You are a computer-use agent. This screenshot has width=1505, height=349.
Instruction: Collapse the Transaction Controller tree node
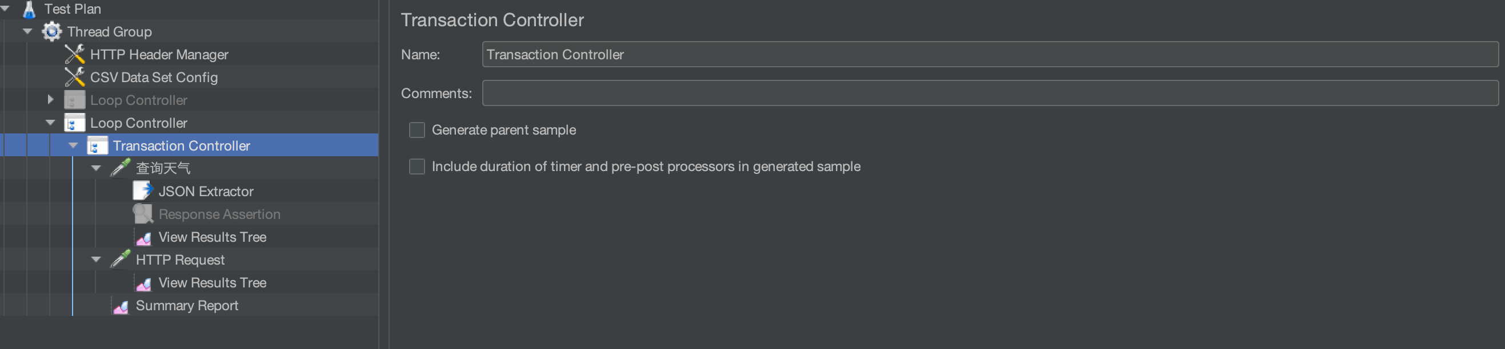click(73, 145)
